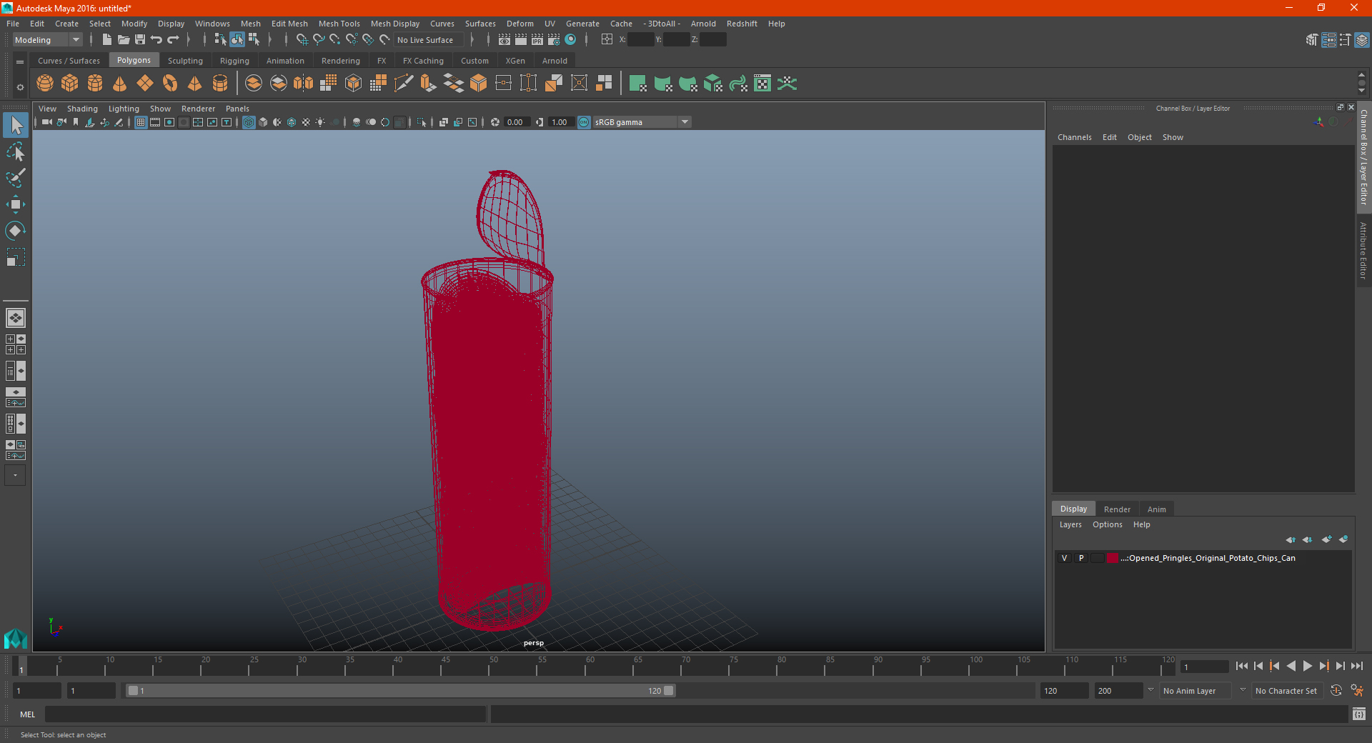The width and height of the screenshot is (1372, 743).
Task: Create a polygon plane from the shelf
Action: [145, 84]
